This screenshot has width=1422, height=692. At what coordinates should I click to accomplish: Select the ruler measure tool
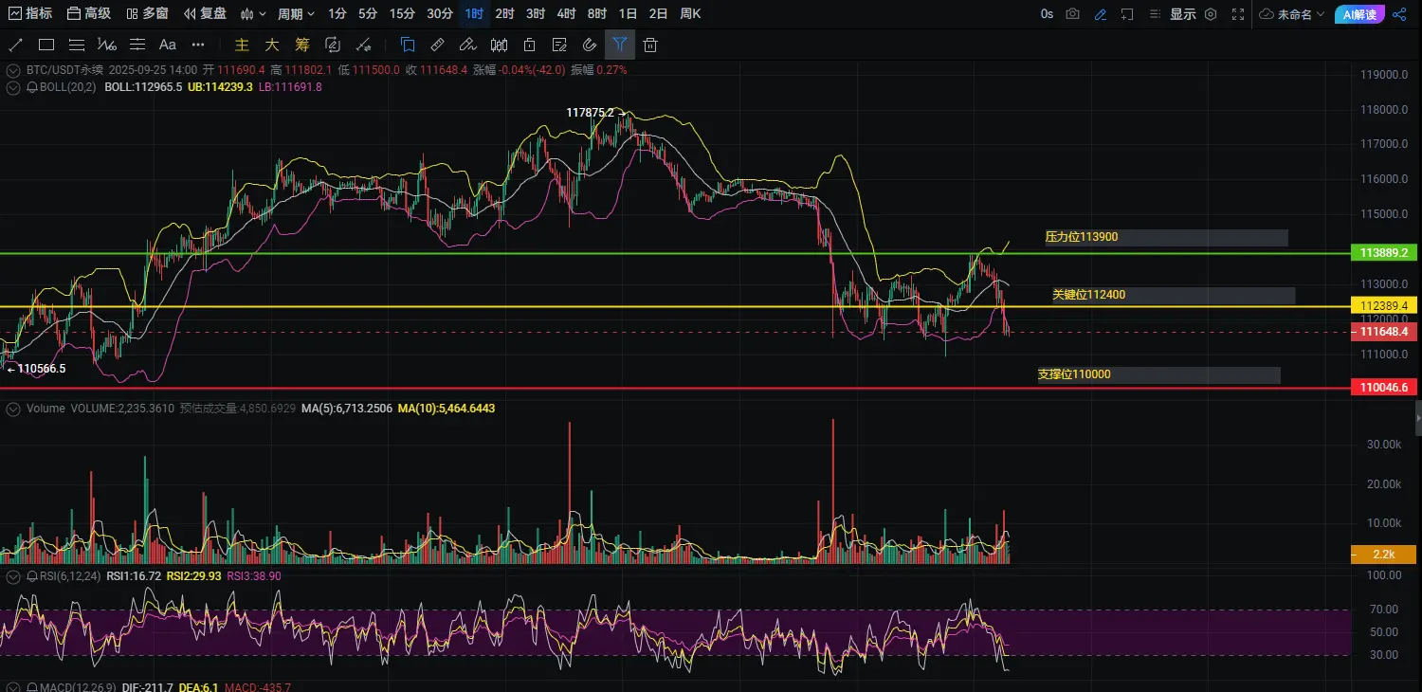pyautogui.click(x=437, y=45)
